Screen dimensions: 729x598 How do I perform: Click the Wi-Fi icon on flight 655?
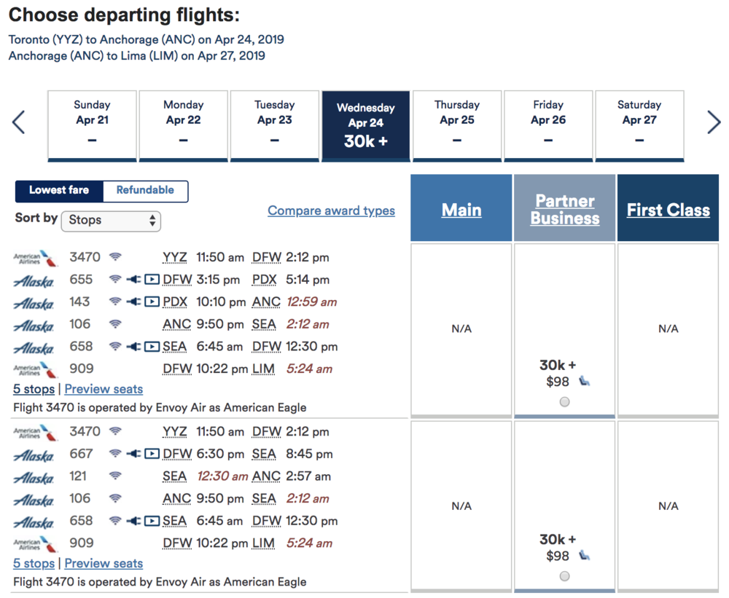[115, 280]
